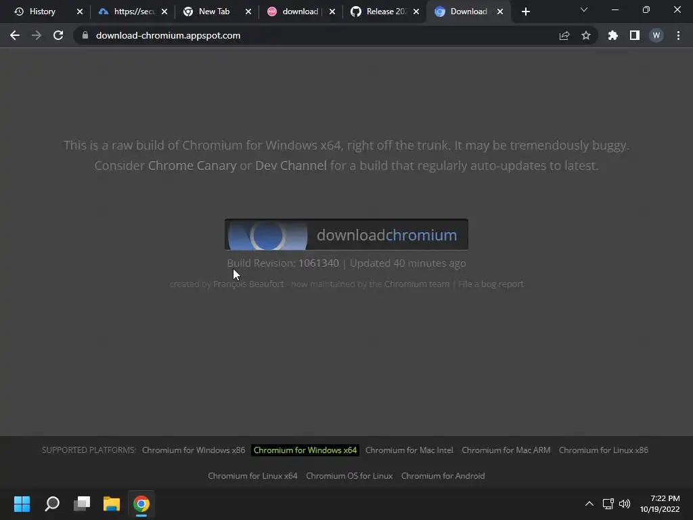
Task: Share this page icon
Action: tap(564, 35)
